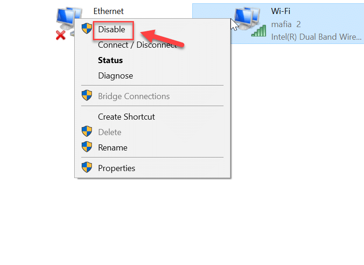This screenshot has height=265, width=364.
Task: Click the shield icon beside Properties
Action: pos(87,168)
